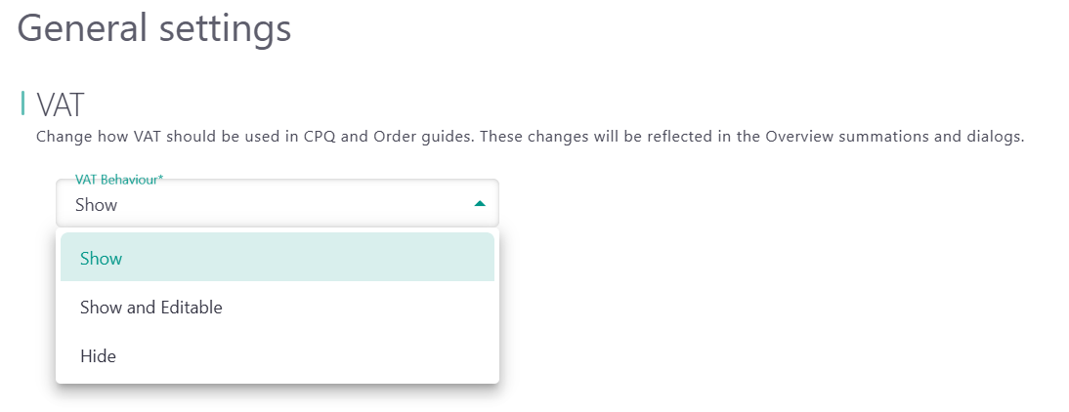Collapse the VAT Behaviour dropdown arrow
1069x412 pixels.
point(479,204)
